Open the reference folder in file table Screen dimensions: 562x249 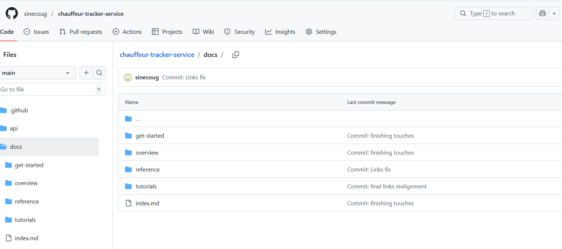pyautogui.click(x=147, y=169)
